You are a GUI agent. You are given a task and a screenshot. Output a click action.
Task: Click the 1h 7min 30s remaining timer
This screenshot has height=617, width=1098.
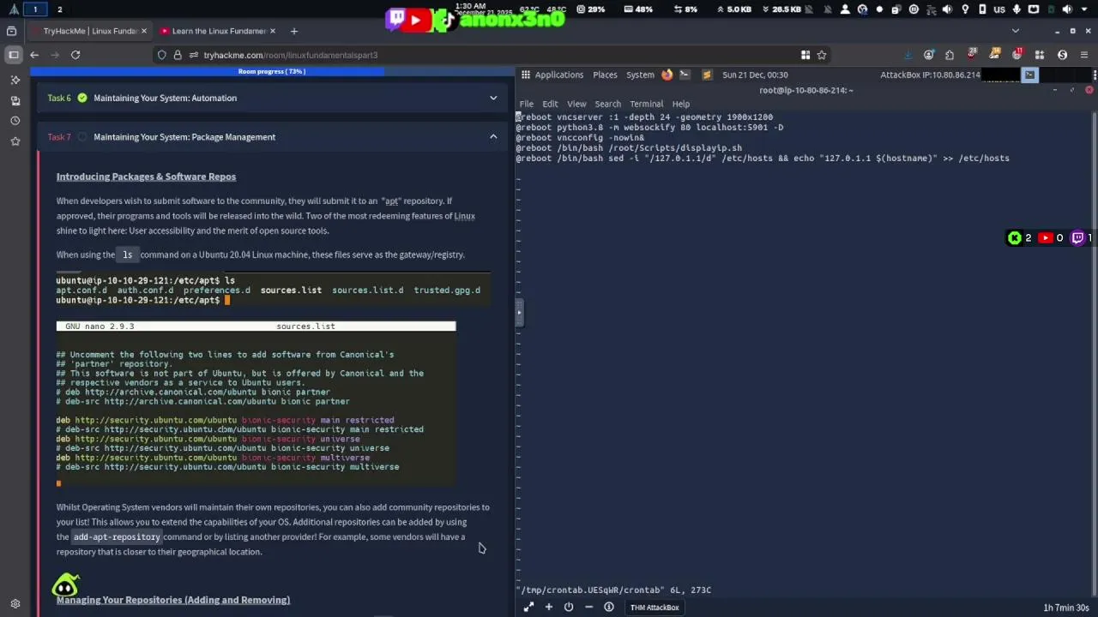[1066, 608]
